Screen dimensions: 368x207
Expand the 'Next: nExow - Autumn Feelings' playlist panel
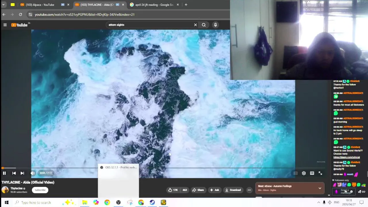(x=320, y=188)
